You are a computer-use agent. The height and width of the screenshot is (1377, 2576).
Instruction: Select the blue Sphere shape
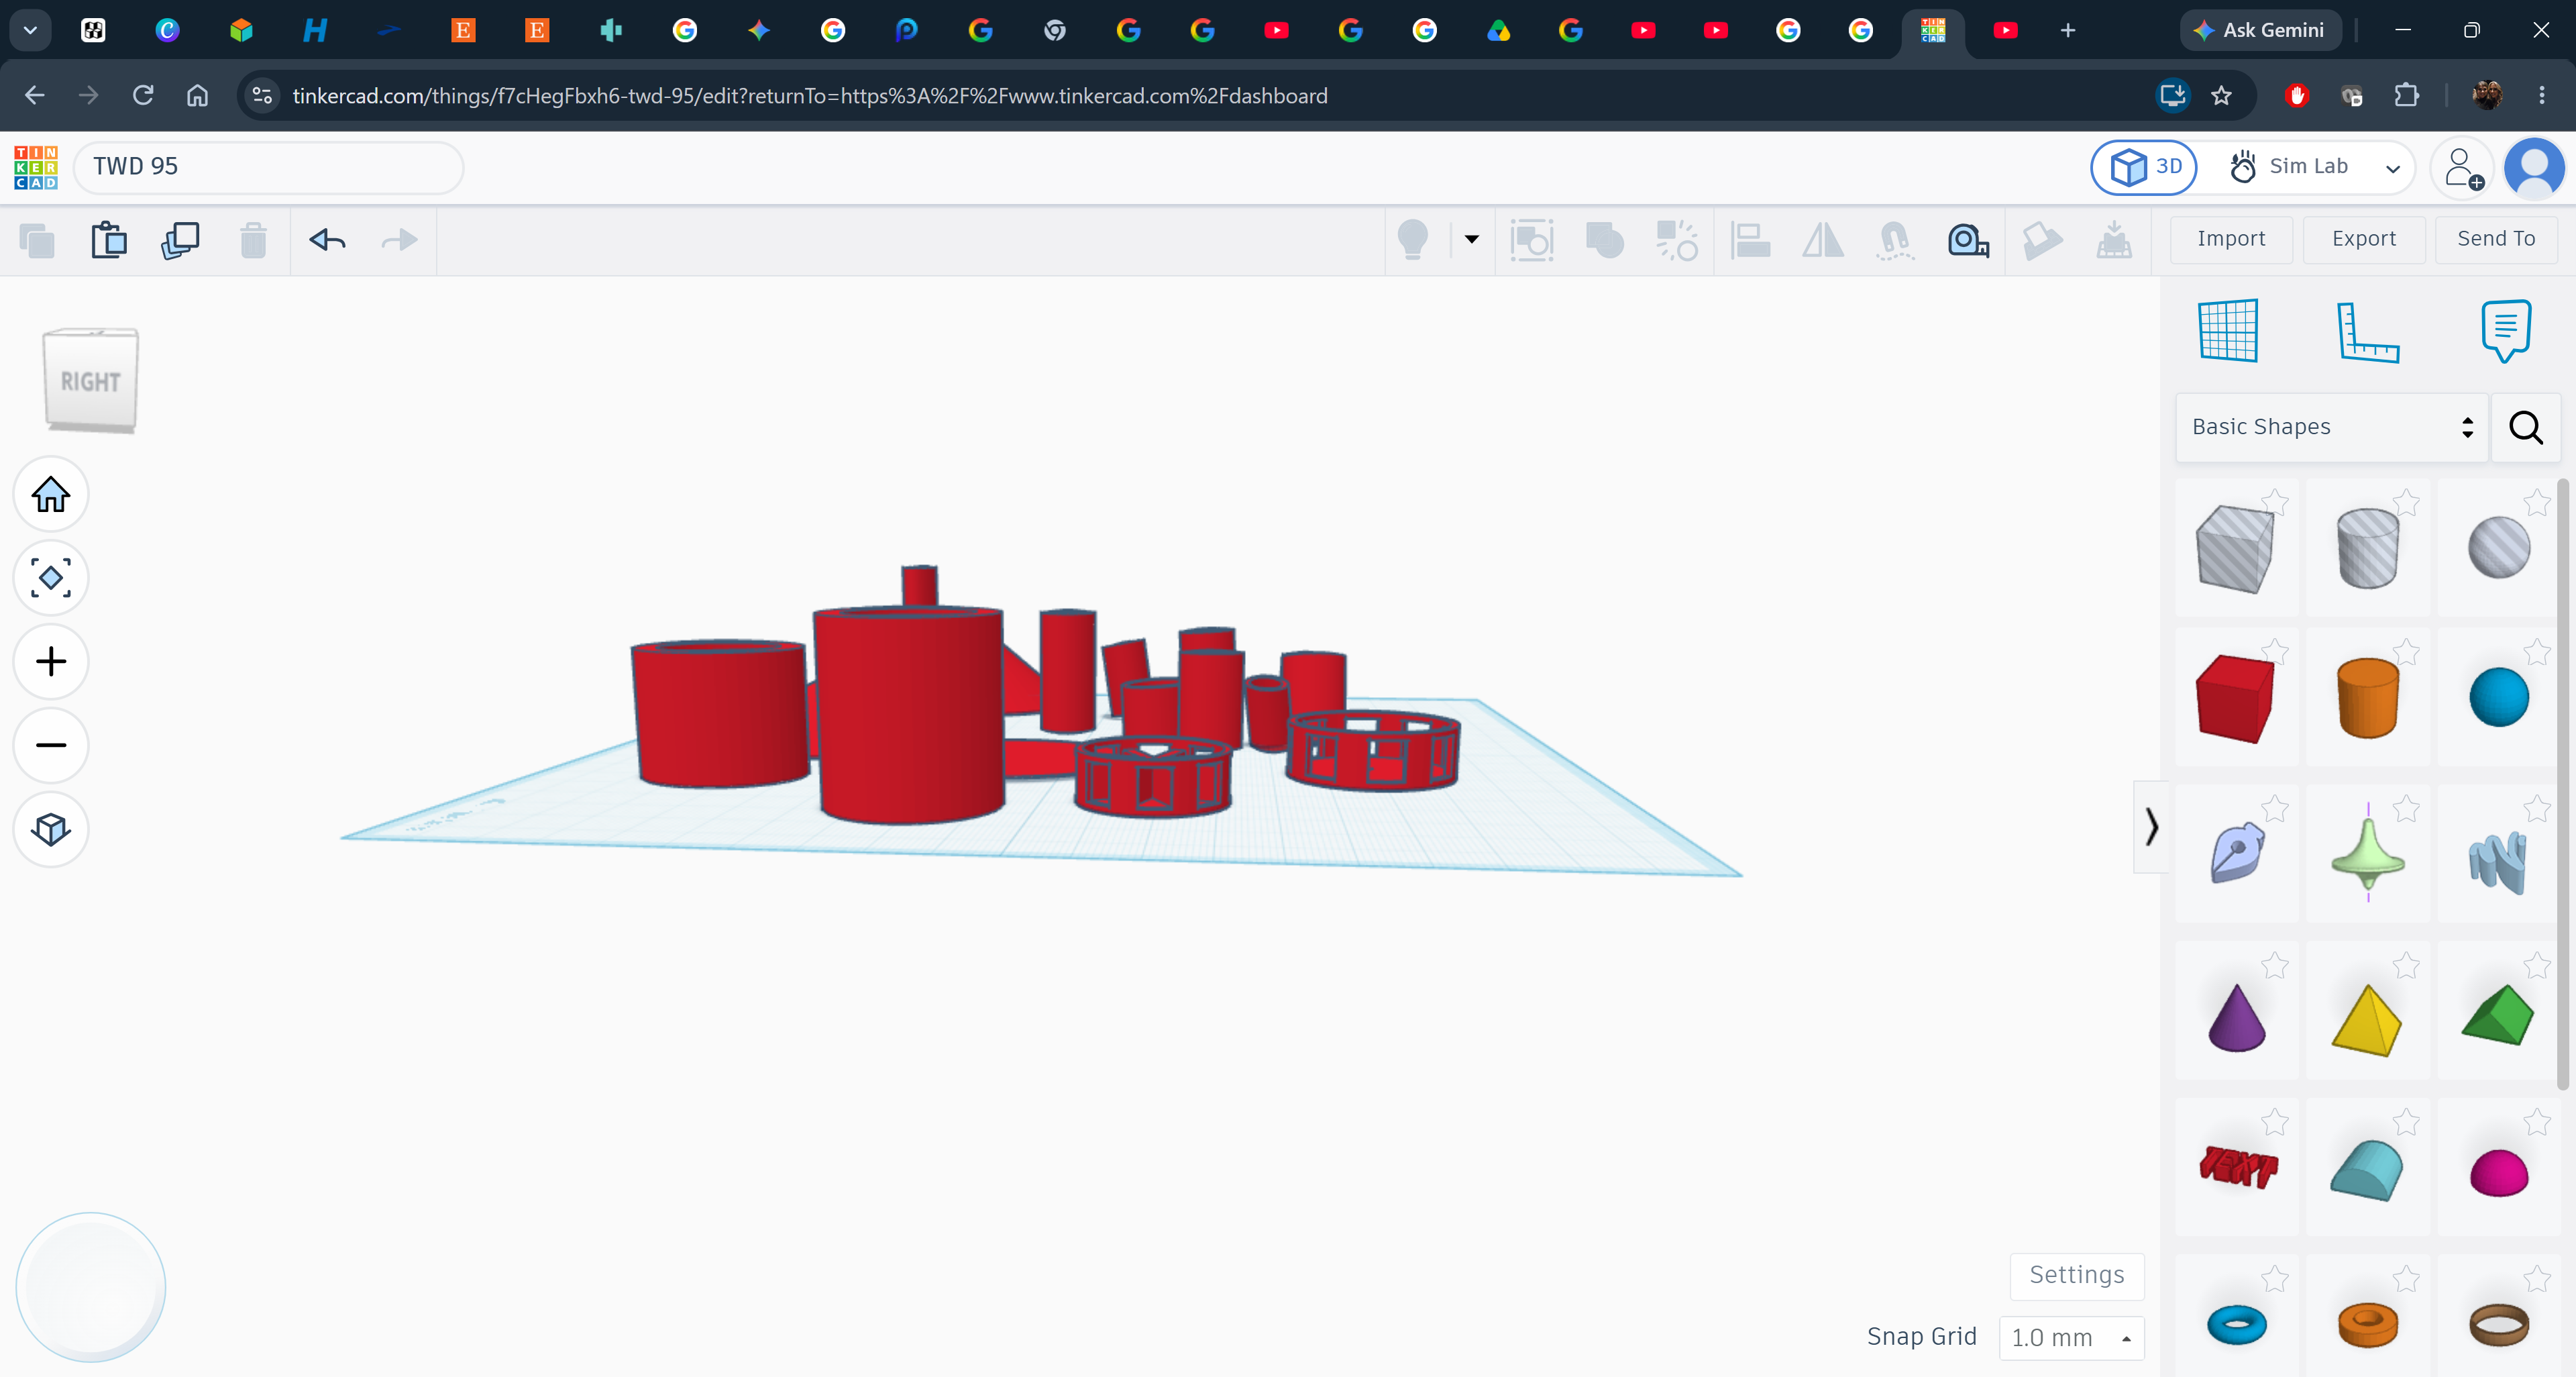2498,698
